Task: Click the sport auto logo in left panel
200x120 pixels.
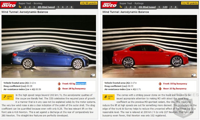Action: (9, 4)
